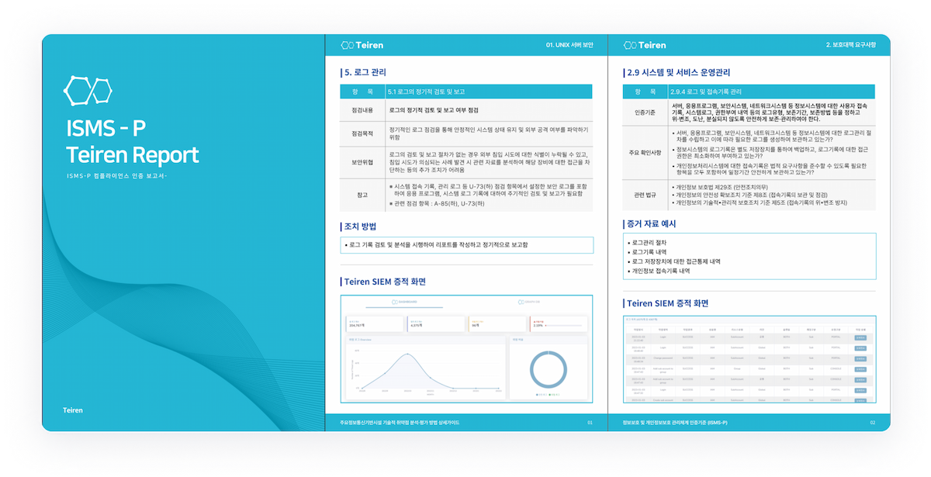Image resolution: width=931 pixels, height=477 pixels.
Task: Click the 5.1 로그의 정기적 검토 및 보고 cell
Action: click(x=427, y=92)
